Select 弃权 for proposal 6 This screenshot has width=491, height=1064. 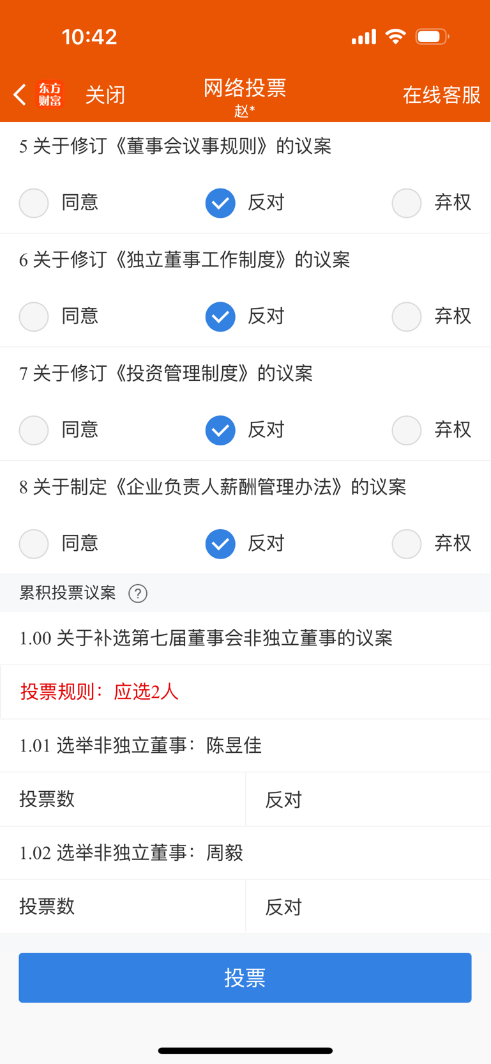[x=407, y=317]
